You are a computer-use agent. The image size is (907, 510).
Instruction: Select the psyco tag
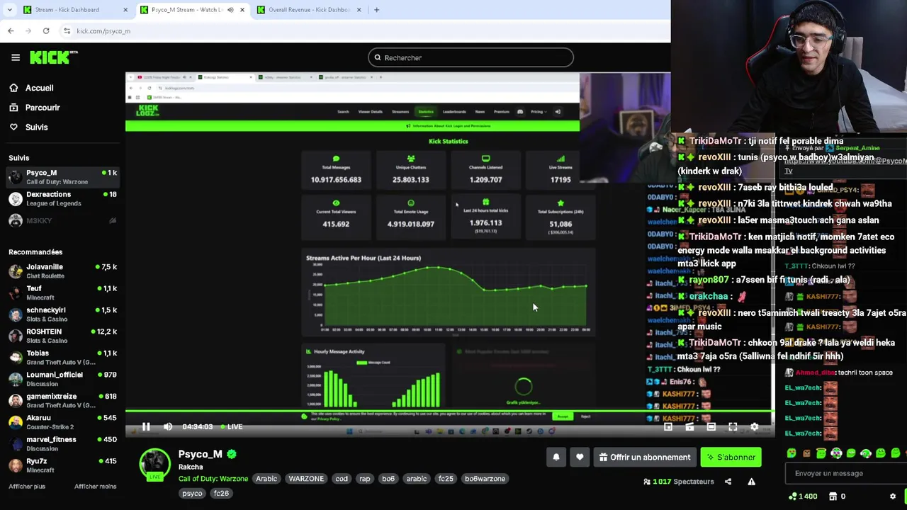pyautogui.click(x=192, y=493)
